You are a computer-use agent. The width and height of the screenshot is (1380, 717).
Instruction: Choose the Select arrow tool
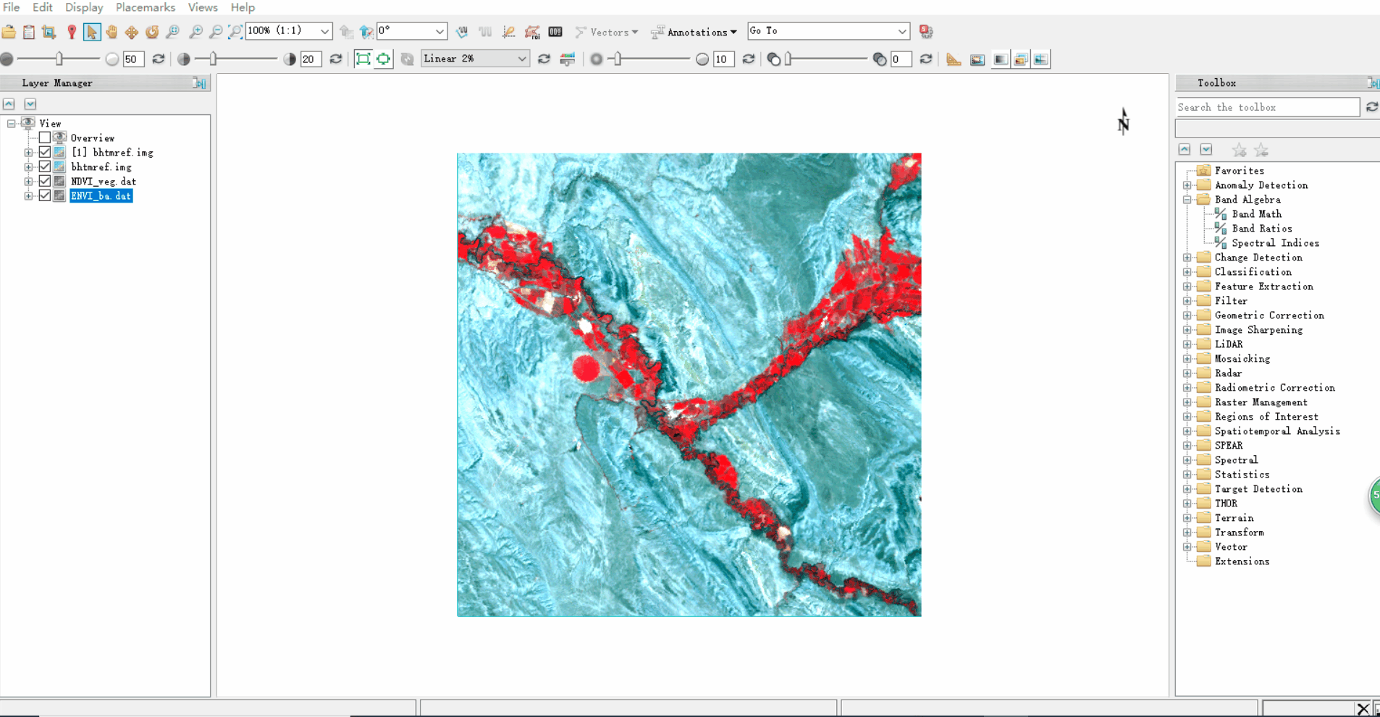(x=91, y=32)
